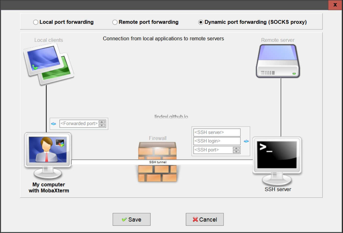The image size is (343, 233).
Task: Click the SSH server input field
Action: pos(217,132)
